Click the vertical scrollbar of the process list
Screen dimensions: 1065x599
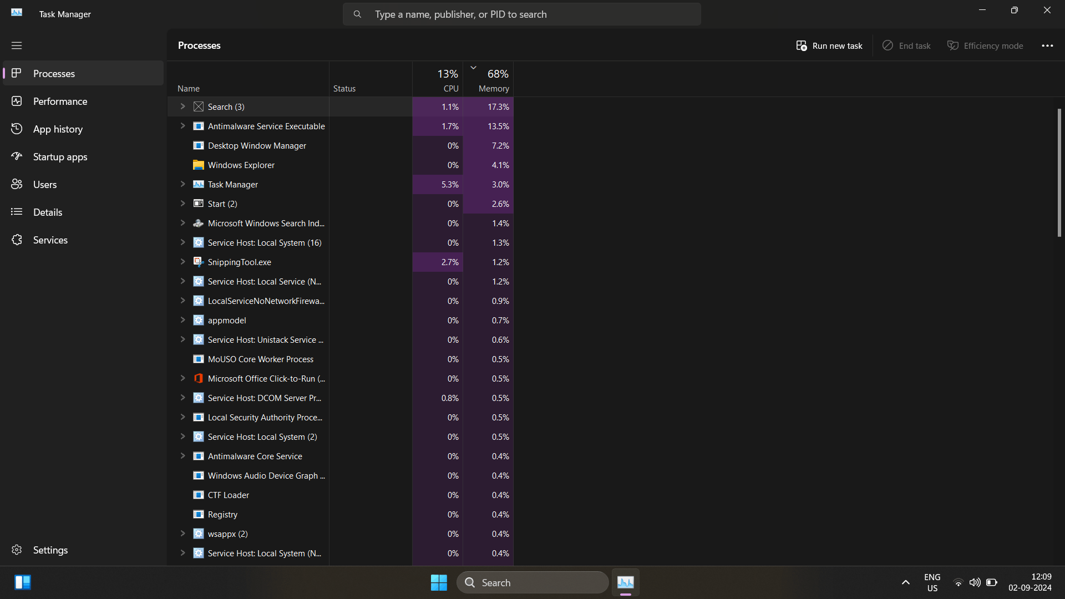click(1059, 172)
